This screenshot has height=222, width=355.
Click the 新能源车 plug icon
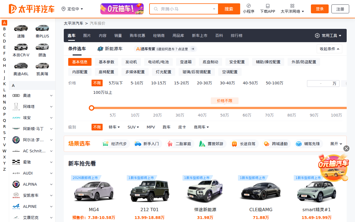[x=100, y=49]
